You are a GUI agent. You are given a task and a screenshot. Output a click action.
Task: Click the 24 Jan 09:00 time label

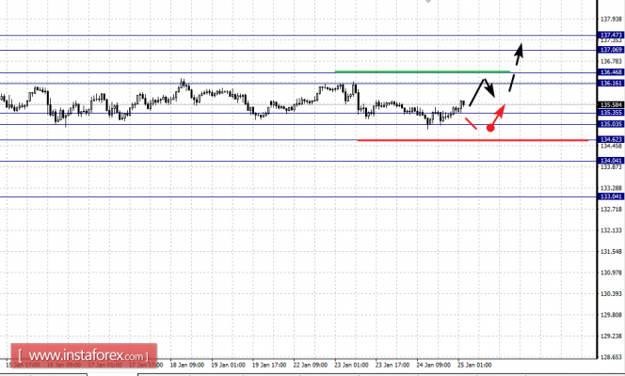click(433, 365)
